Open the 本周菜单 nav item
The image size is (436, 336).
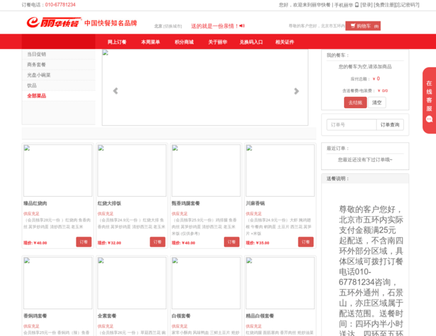pyautogui.click(x=150, y=42)
